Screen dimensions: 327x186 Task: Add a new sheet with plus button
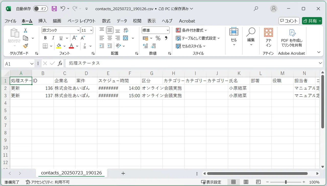123,173
